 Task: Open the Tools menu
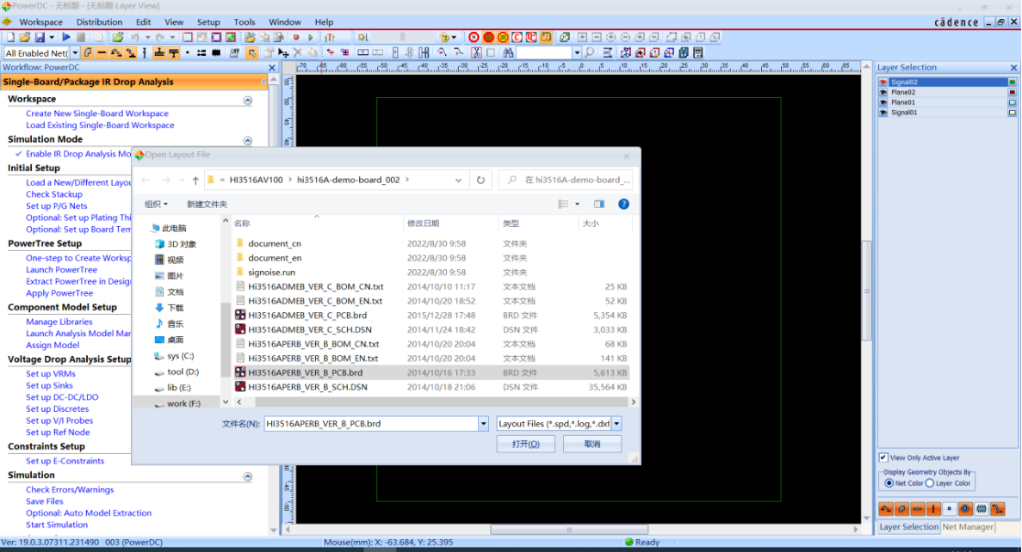click(x=245, y=22)
